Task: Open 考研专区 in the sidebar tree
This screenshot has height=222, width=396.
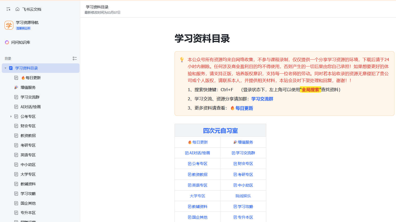Action: [28, 145]
